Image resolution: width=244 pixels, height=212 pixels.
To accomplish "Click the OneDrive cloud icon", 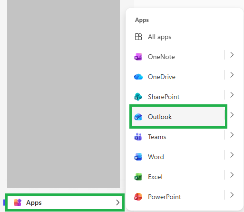I will click(x=138, y=77).
